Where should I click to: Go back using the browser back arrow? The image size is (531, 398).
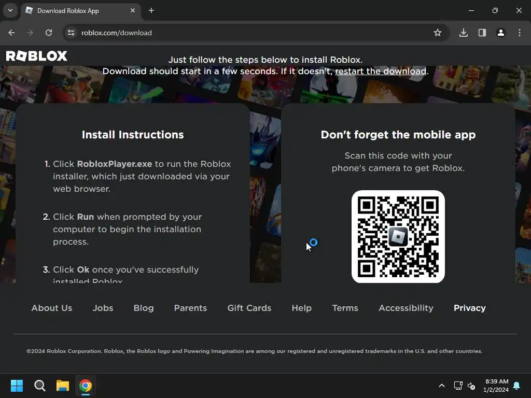point(11,33)
